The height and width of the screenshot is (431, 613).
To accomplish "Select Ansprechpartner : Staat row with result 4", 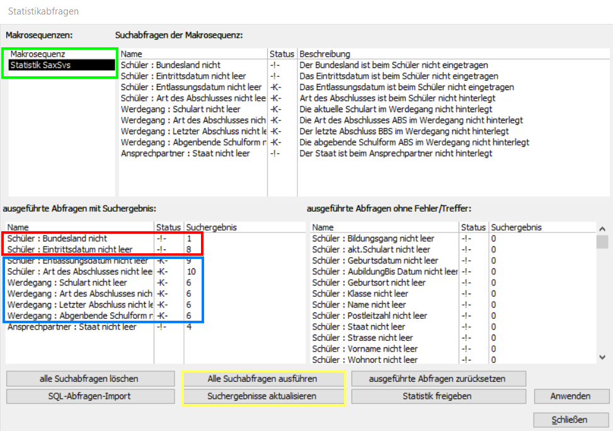I will 72,327.
